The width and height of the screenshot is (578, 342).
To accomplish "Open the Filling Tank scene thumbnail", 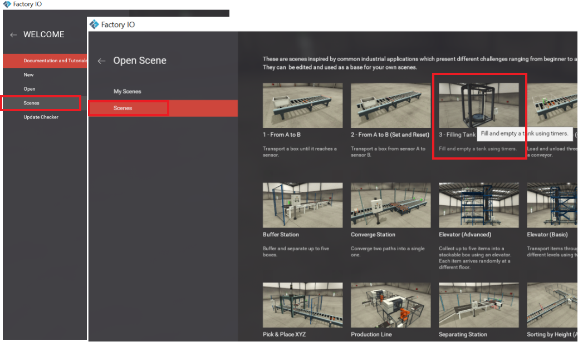I will (x=478, y=105).
